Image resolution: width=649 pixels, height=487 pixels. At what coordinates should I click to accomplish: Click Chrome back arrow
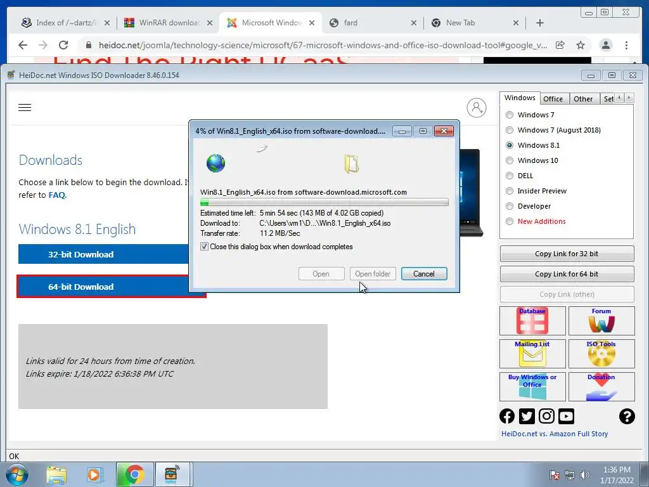[x=23, y=45]
